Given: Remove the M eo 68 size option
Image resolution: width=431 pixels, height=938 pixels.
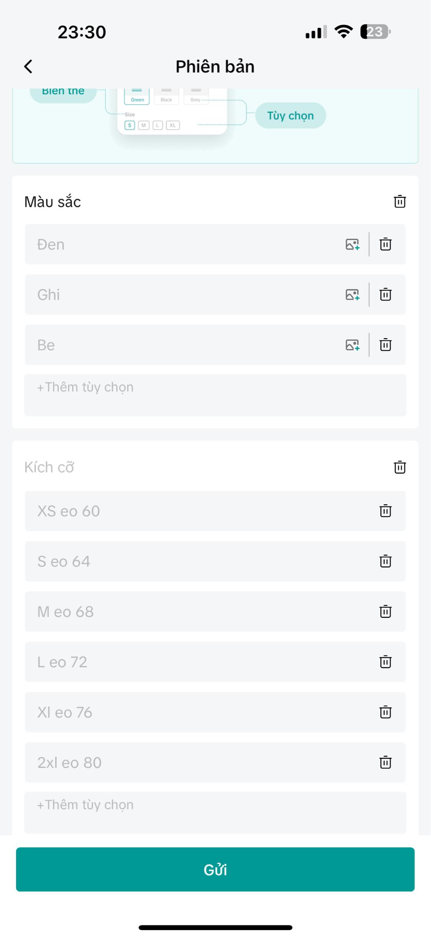Looking at the screenshot, I should click(x=385, y=612).
